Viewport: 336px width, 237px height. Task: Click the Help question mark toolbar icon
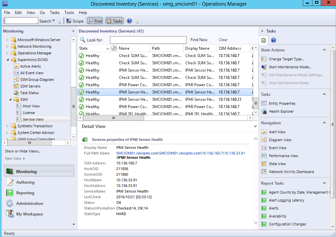[129, 21]
